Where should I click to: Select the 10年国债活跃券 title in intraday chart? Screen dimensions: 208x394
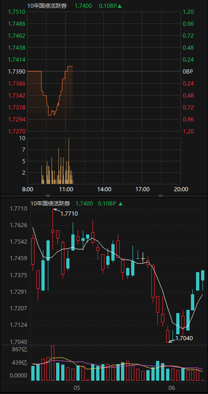(47, 6)
